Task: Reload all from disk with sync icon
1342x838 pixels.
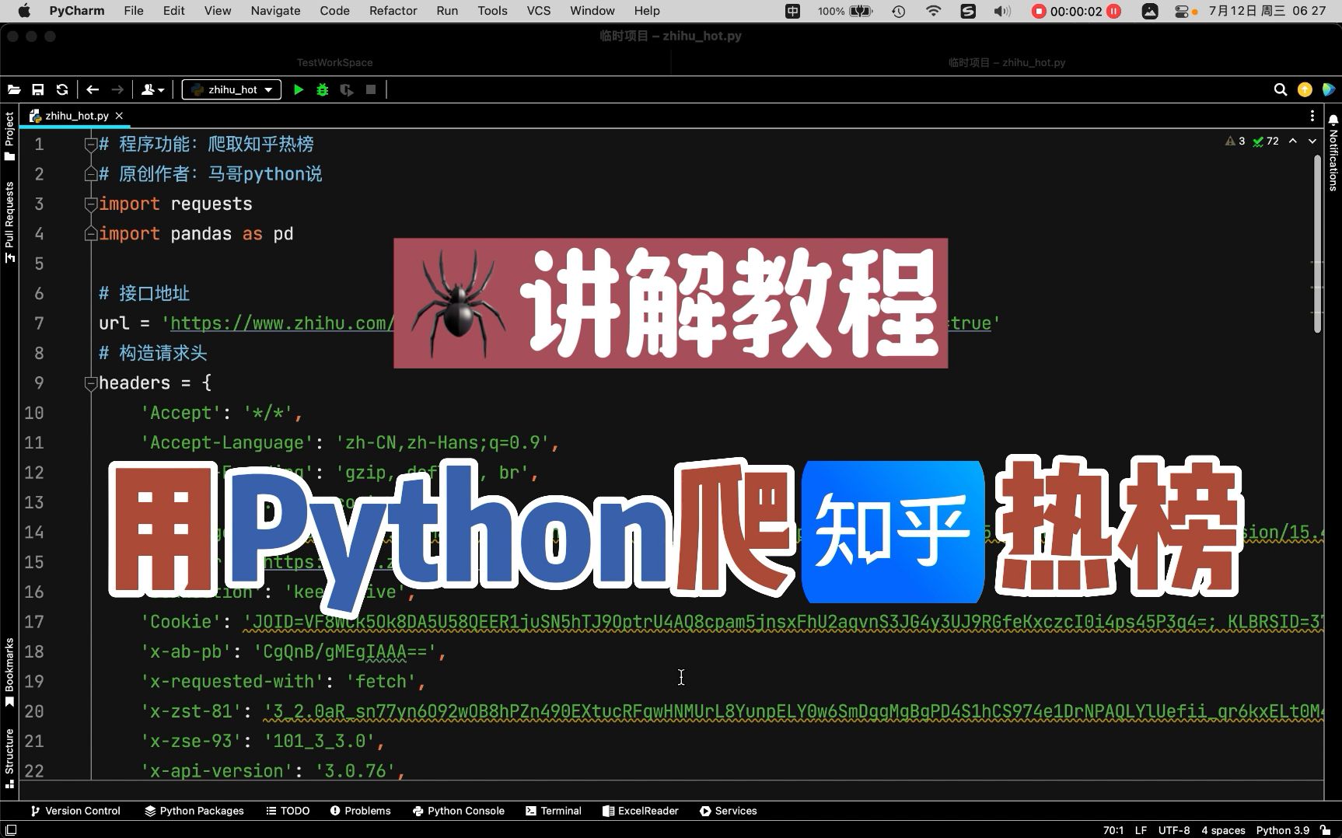Action: click(x=62, y=89)
